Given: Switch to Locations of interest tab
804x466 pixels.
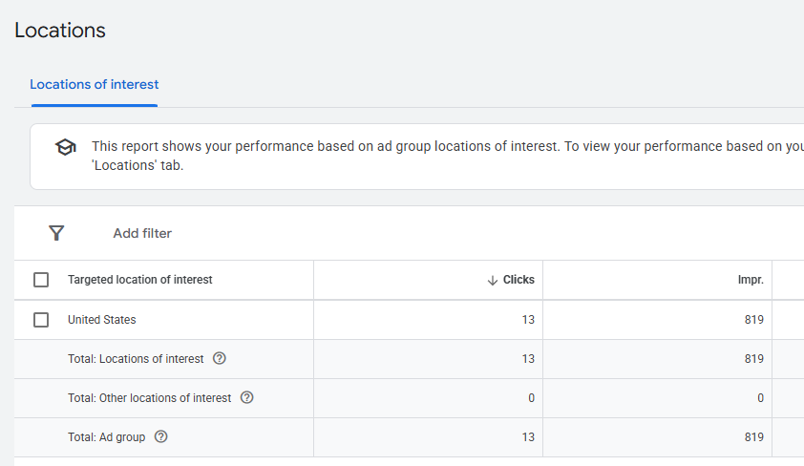Looking at the screenshot, I should tap(94, 85).
